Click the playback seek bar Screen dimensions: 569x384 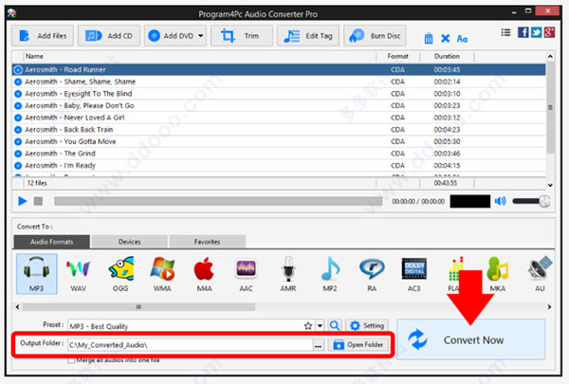(x=218, y=201)
